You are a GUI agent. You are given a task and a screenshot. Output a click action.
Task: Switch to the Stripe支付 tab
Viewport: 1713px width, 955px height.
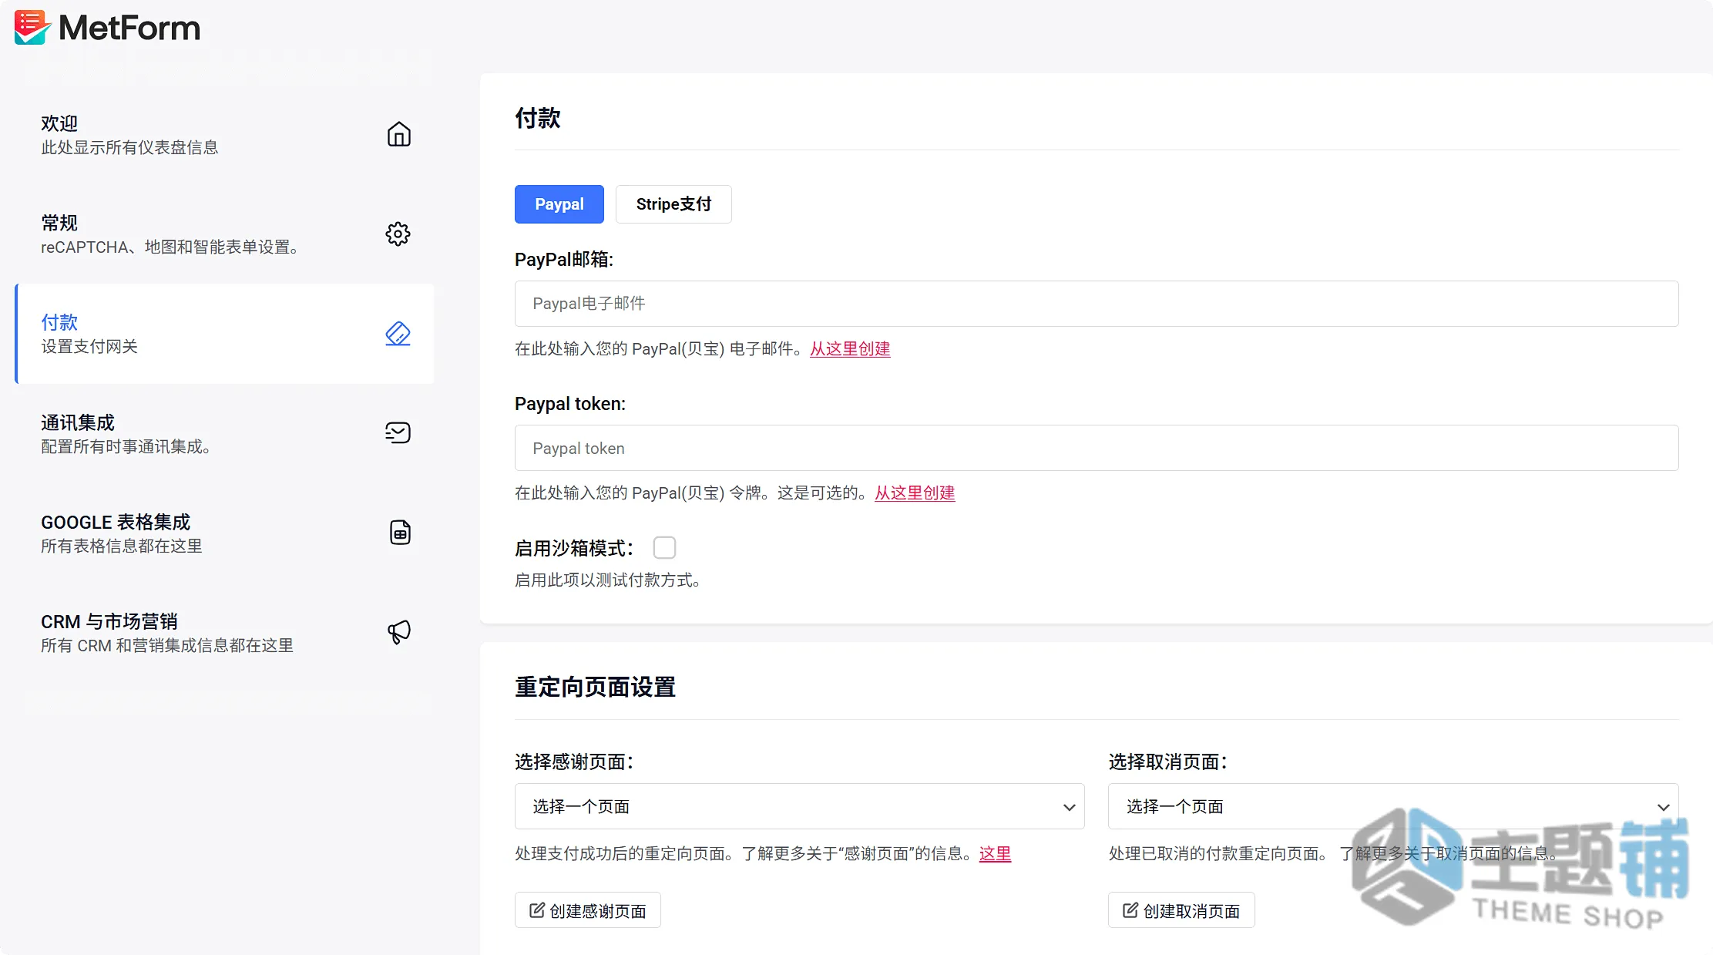coord(673,204)
